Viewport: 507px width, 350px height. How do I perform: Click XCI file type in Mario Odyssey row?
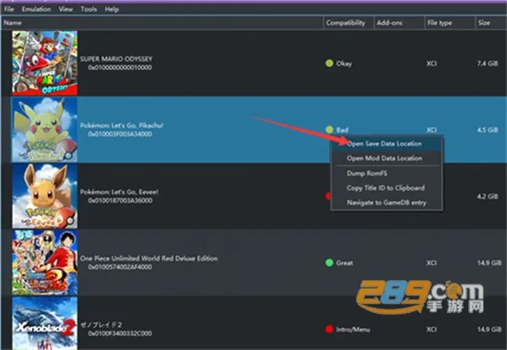click(431, 64)
